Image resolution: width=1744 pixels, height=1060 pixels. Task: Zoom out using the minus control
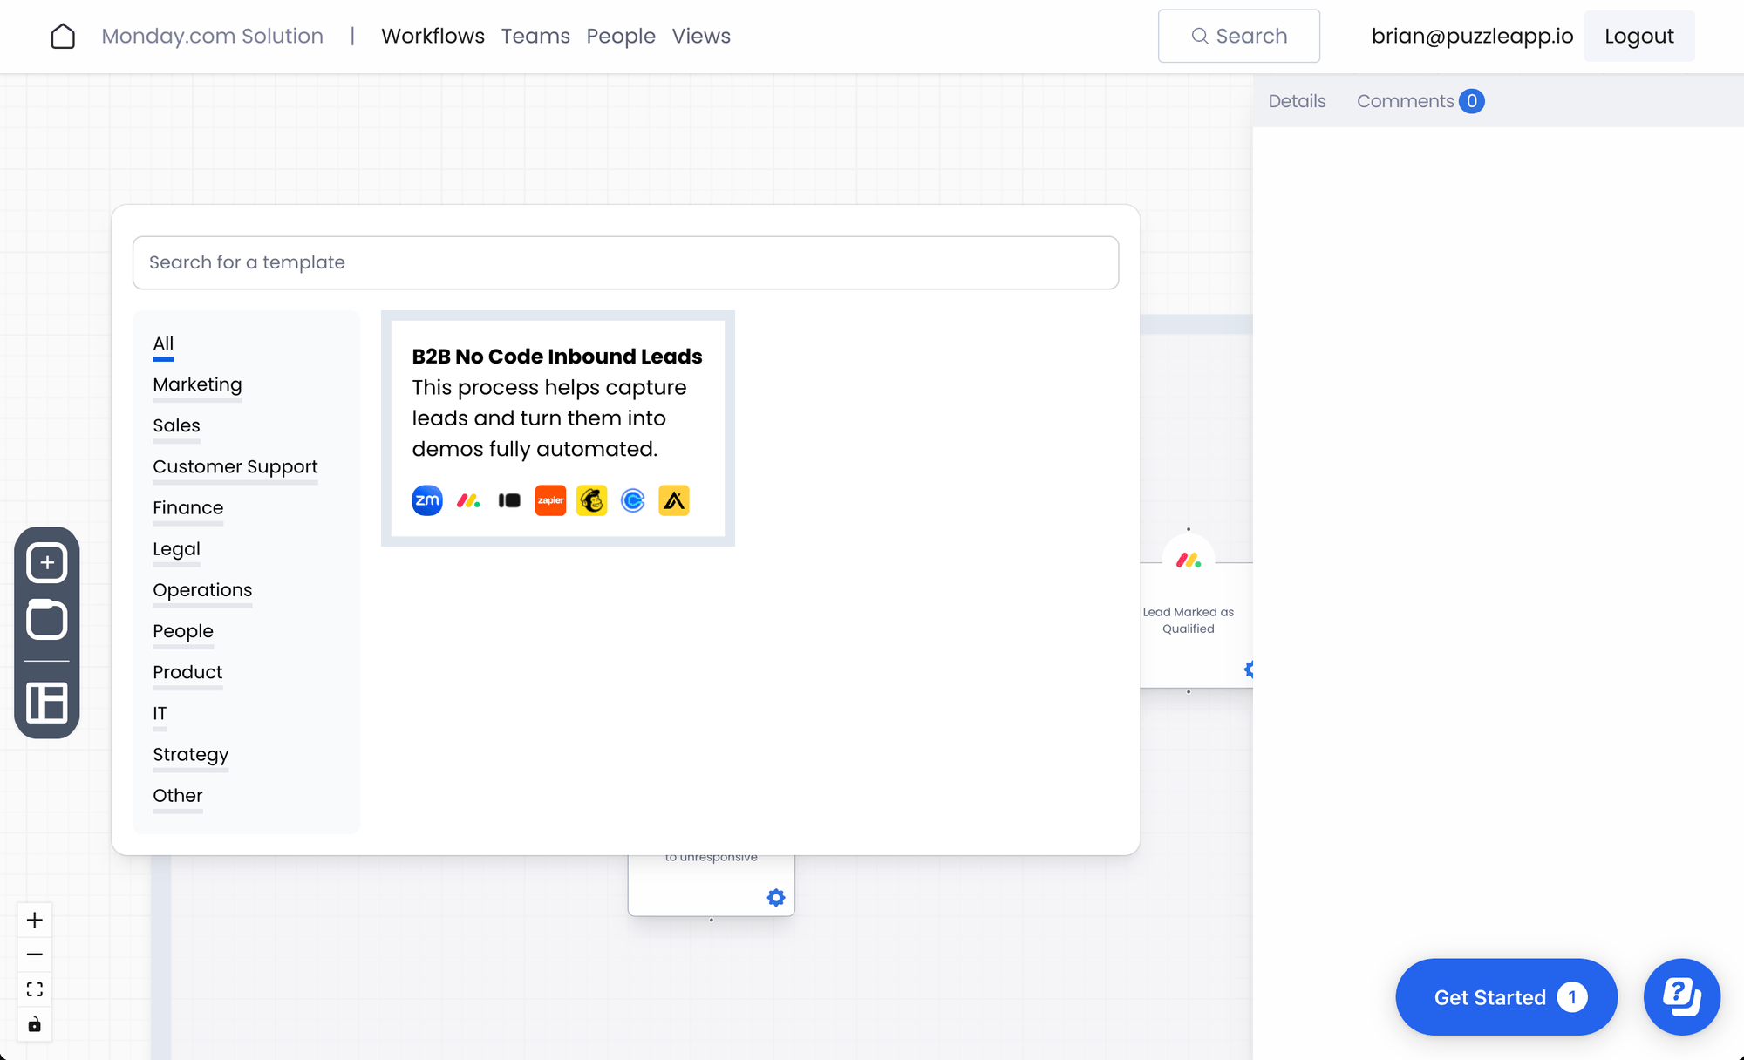coord(35,954)
